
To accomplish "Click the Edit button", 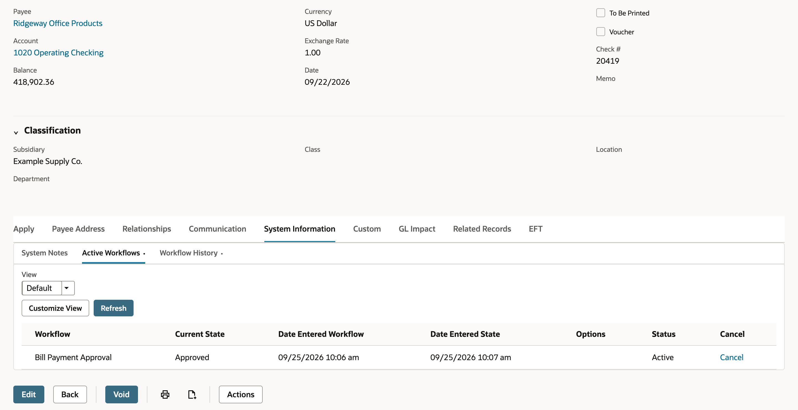I will 29,394.
